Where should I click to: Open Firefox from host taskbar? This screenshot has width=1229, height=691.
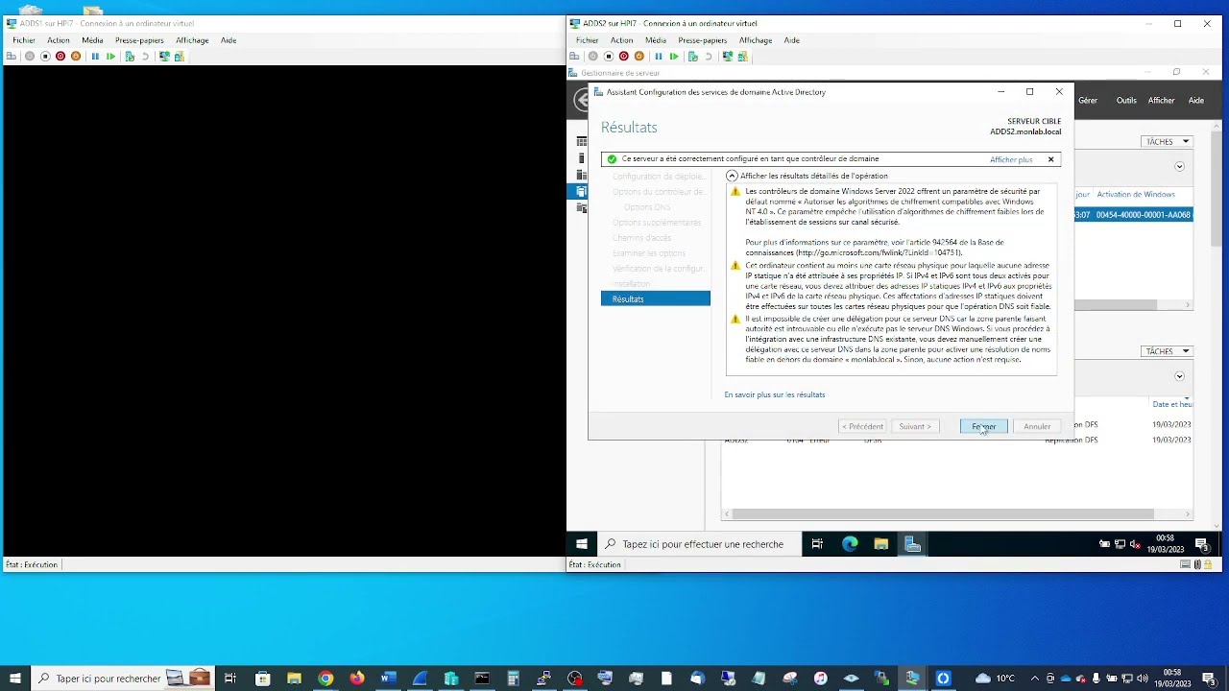(x=357, y=679)
